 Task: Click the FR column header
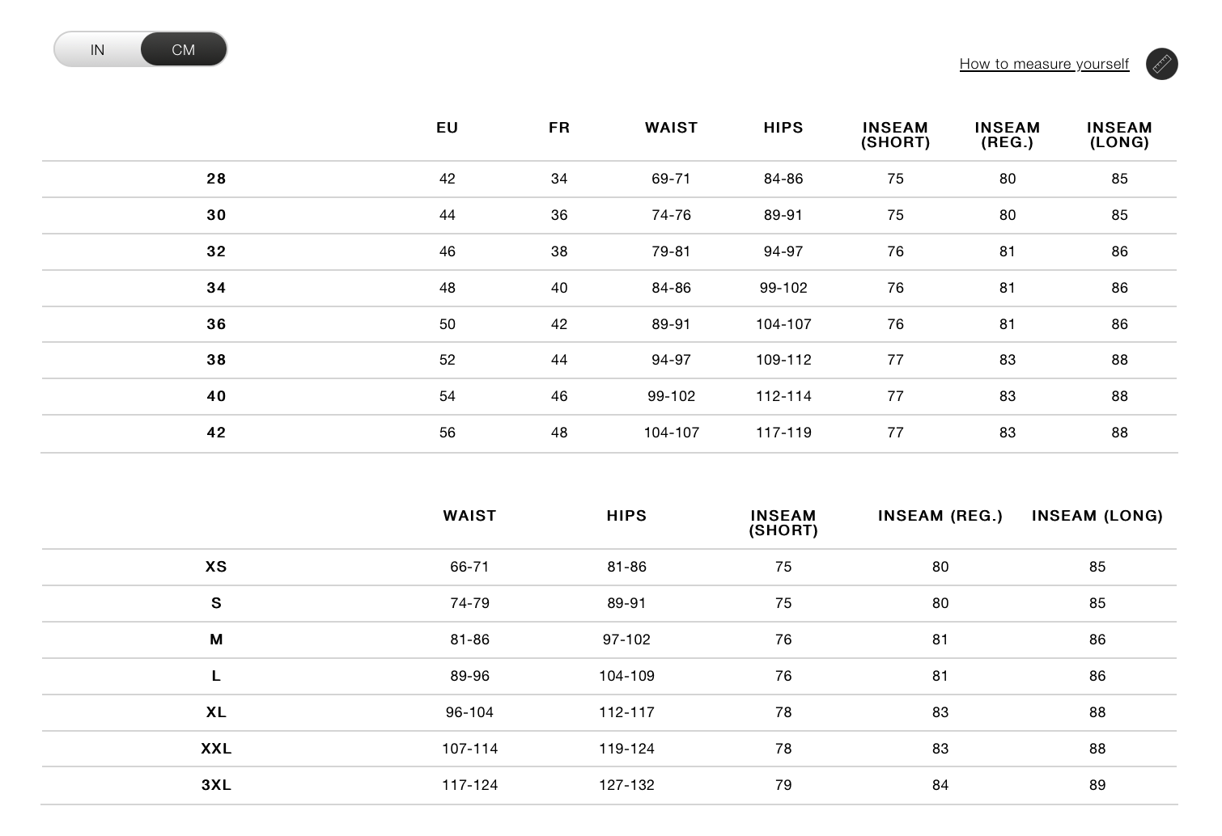coord(559,128)
